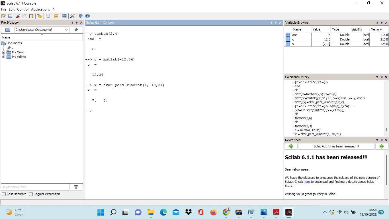
Task: Click the go to parent directory button
Action: 76,30
